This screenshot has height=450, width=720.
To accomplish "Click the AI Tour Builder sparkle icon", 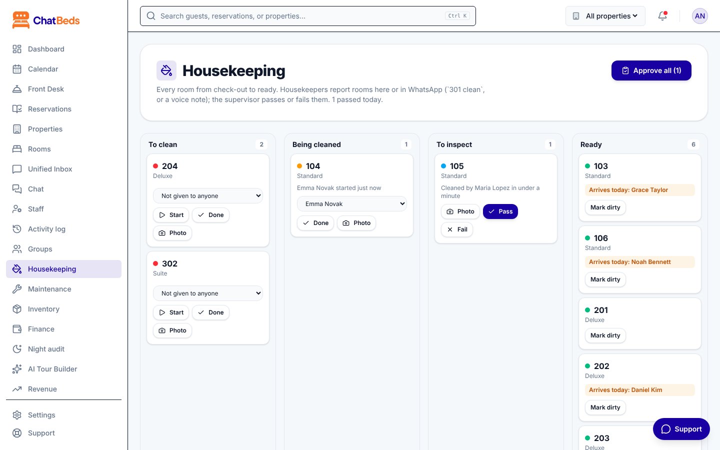I will (17, 369).
